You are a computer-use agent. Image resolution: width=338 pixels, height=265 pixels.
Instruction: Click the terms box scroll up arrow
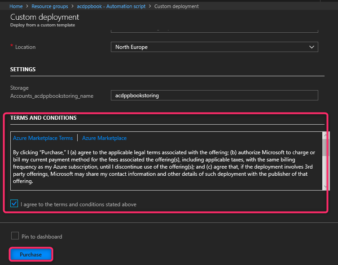325,135
